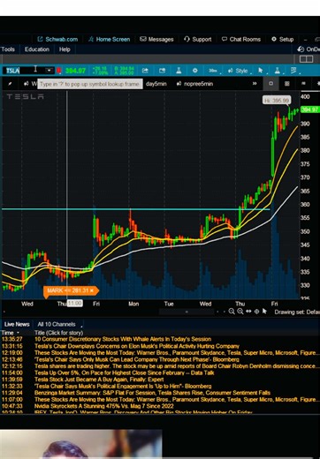Click the 394.97 last price display
Viewport: 320px width, 459px height.
pyautogui.click(x=75, y=71)
